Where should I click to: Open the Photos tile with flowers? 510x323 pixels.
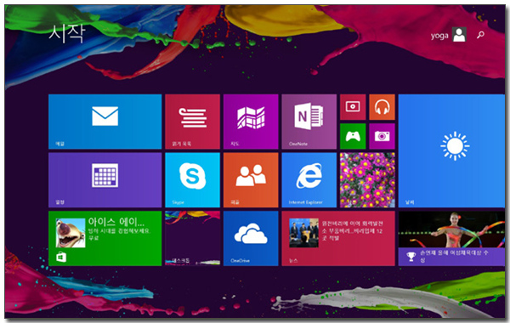coord(367,180)
